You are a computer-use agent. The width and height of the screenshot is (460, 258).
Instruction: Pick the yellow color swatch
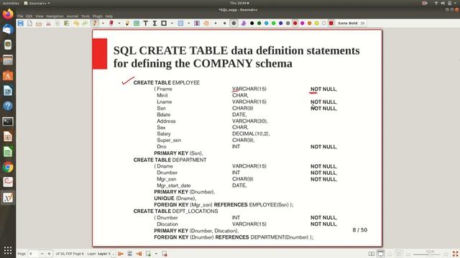click(316, 23)
